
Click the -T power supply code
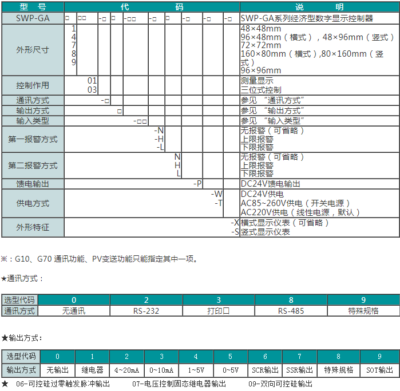(x=219, y=203)
